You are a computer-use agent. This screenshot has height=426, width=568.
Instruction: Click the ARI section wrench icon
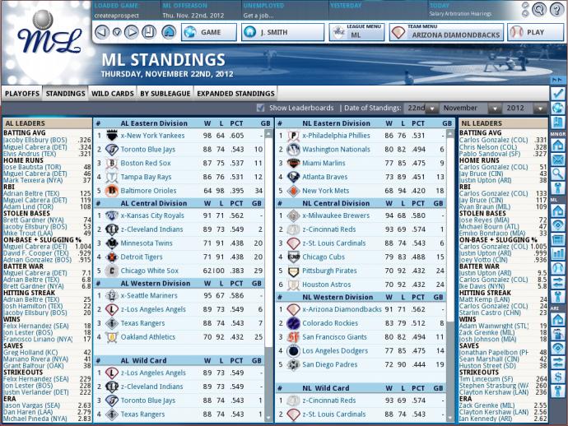558,391
